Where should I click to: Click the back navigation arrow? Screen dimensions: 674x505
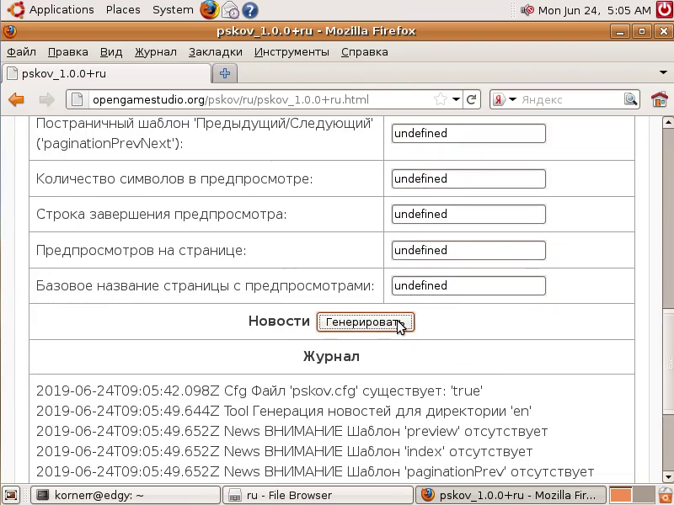pyautogui.click(x=16, y=99)
